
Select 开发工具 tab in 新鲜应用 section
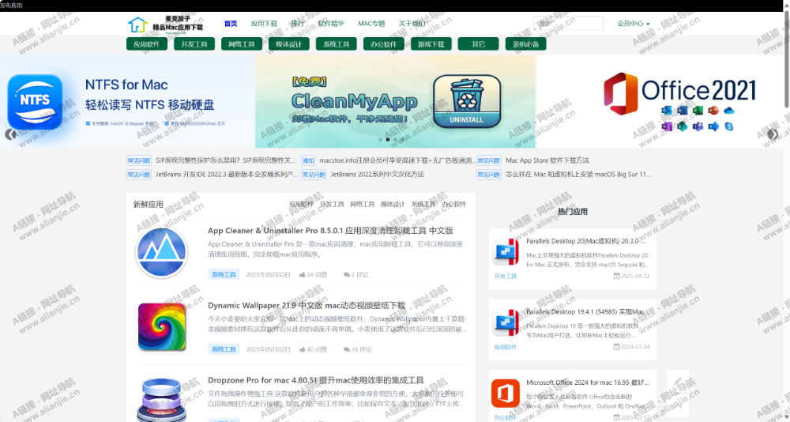pyautogui.click(x=332, y=204)
